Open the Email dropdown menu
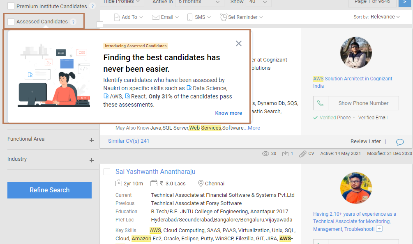Viewport: 413px width, 244px height. (x=166, y=17)
